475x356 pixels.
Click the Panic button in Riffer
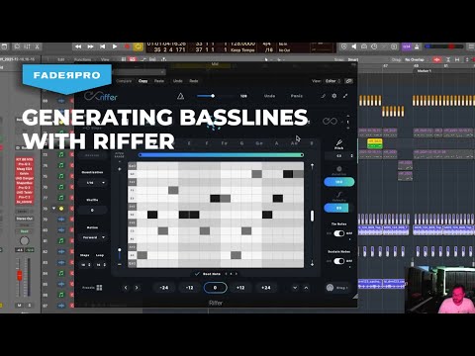point(297,96)
